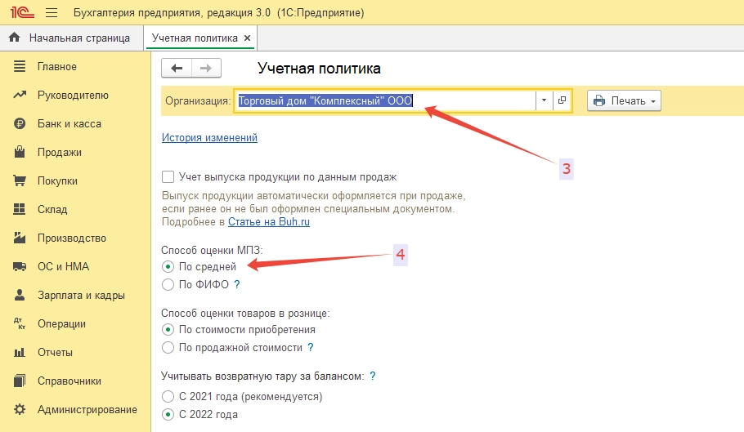Open Отчеты menu section

tap(55, 353)
